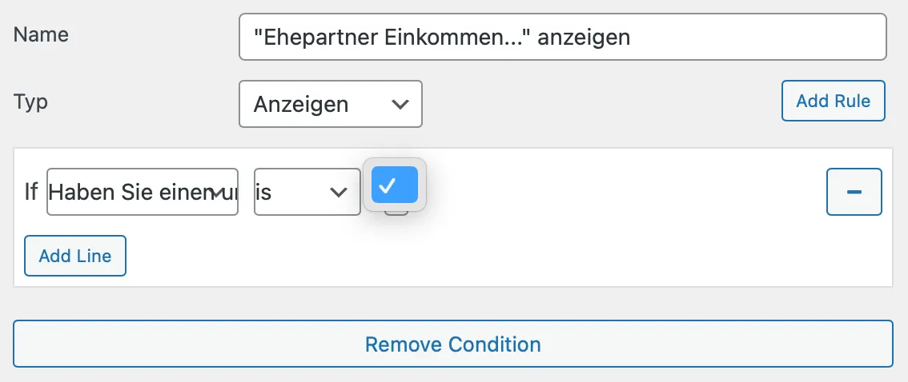Click the "Typ" field label
Viewport: 908px width, 382px height.
pos(30,102)
